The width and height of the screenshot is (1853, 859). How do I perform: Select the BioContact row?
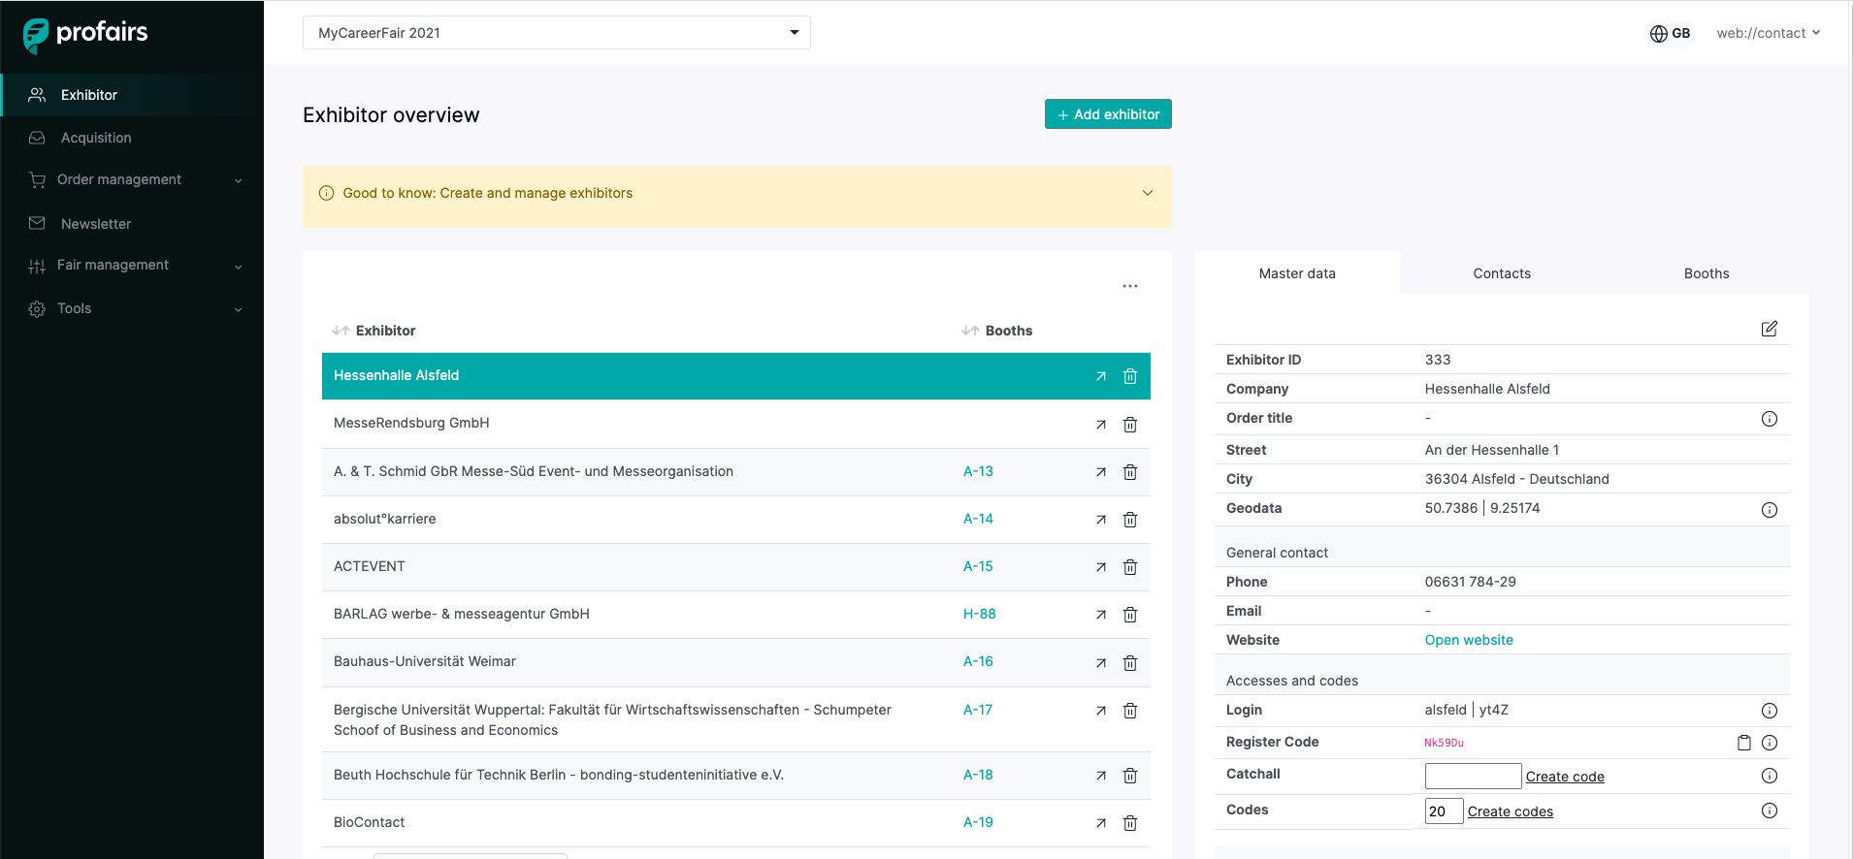736,822
